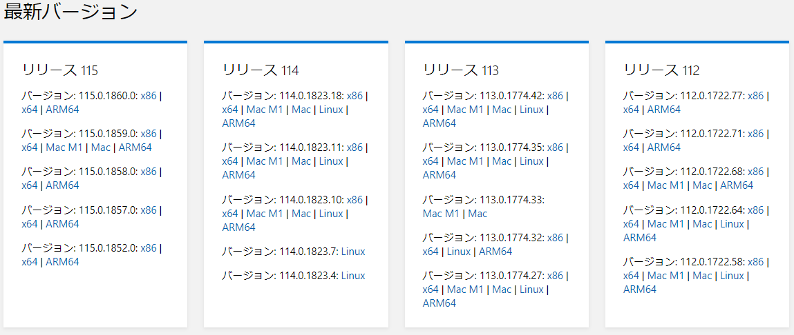The image size is (794, 335).
Task: Download x86 for version 112.0.1722.77
Action: tap(755, 96)
